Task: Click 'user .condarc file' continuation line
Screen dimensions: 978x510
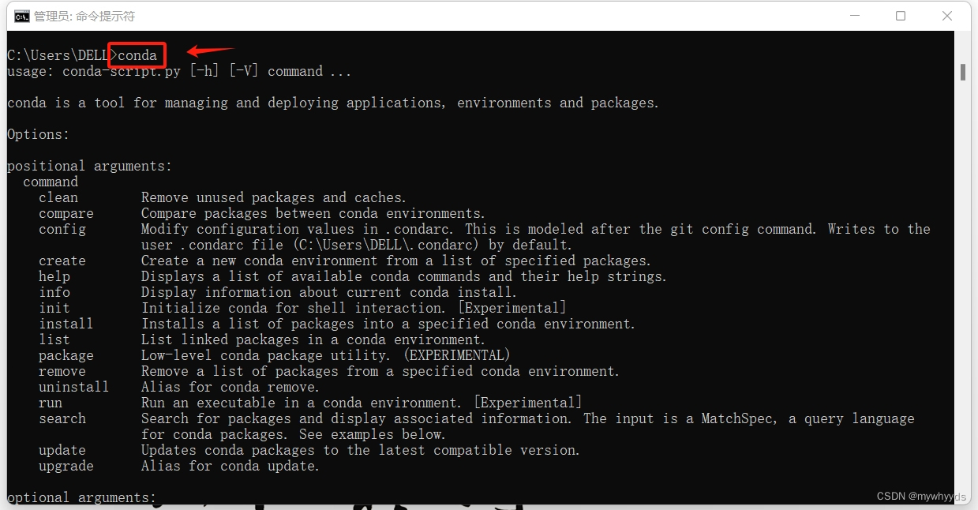Action: 357,245
